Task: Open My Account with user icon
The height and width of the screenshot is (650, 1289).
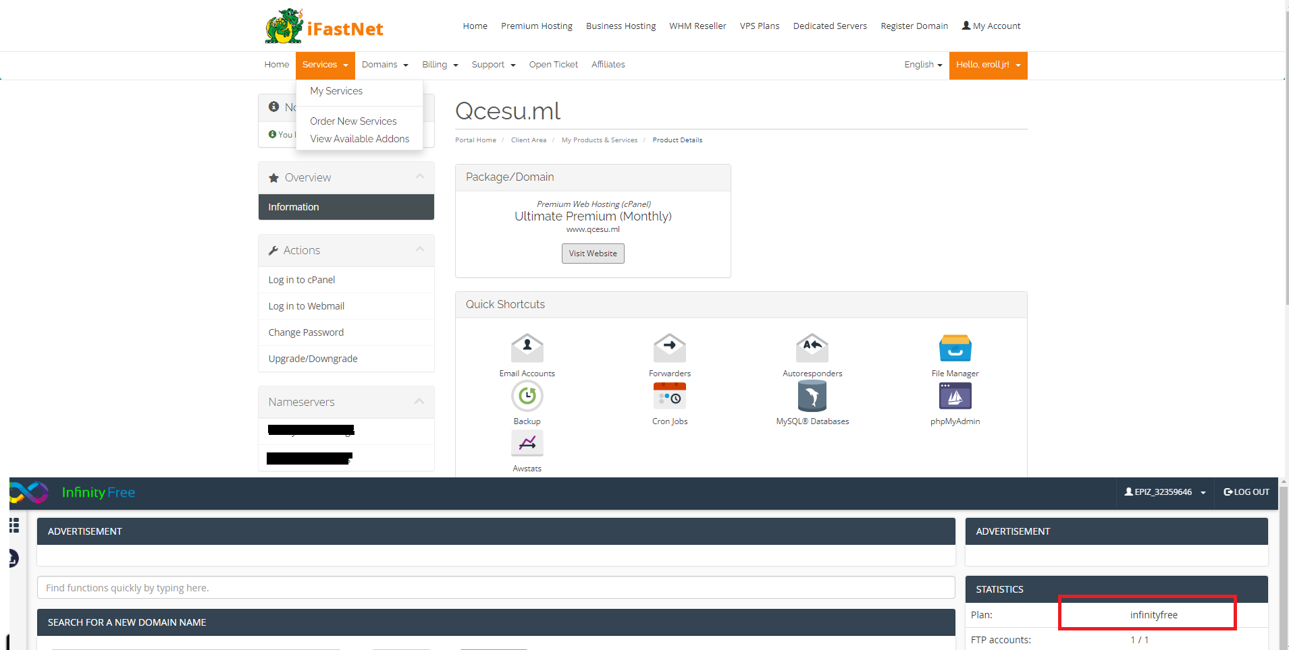Action: click(x=991, y=26)
